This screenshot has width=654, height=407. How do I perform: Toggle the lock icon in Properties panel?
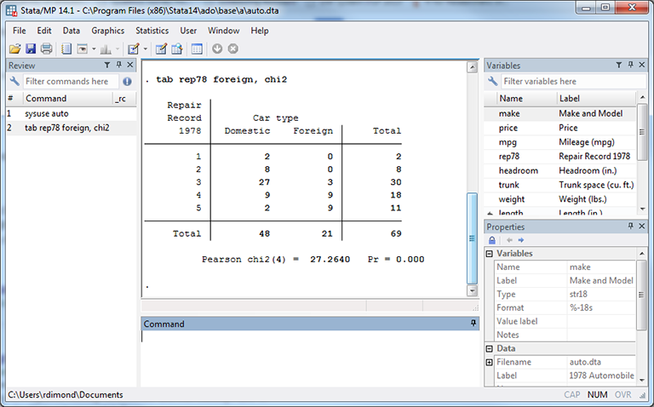tap(492, 240)
